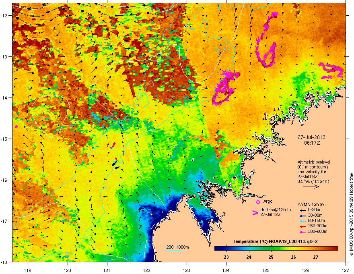This screenshot has width=354, height=274.
Task: Click the Argo float marker near 118.7E 14.7S
Action: [x=16, y=127]
